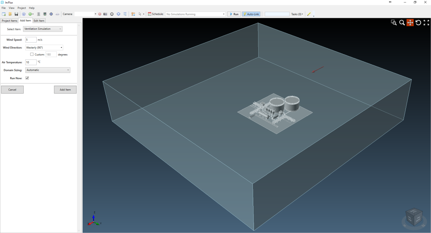
Task: Toggle the Run Now checkbox
Action: [x=27, y=78]
